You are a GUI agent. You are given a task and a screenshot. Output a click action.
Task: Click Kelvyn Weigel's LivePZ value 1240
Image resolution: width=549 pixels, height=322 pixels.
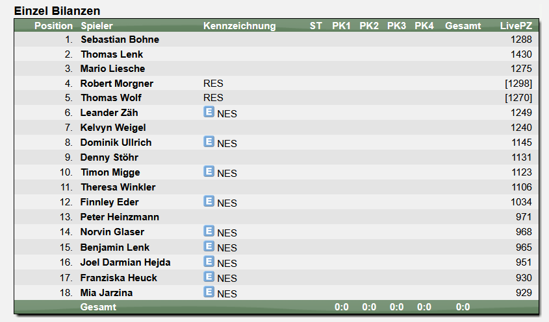point(521,128)
